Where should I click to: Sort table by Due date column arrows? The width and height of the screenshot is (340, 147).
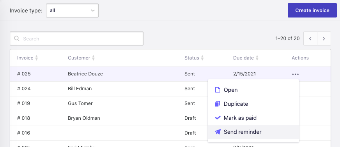pos(257,58)
